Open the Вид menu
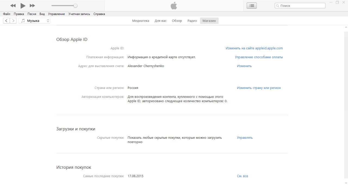 42,14
